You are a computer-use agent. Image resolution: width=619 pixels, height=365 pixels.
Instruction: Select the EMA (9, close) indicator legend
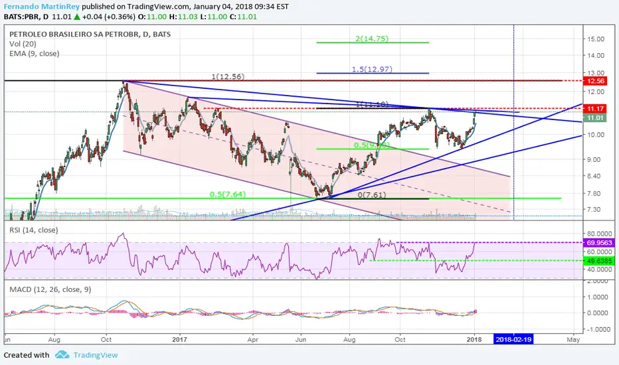35,53
